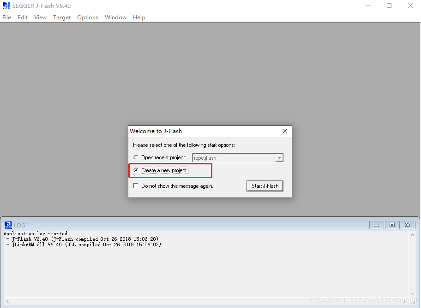Viewport: 421px width, 308px height.
Task: Close the LOG window
Action: tap(408, 225)
